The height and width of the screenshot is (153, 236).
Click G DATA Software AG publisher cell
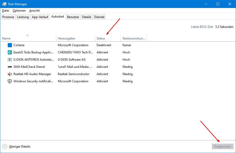[x=72, y=60]
